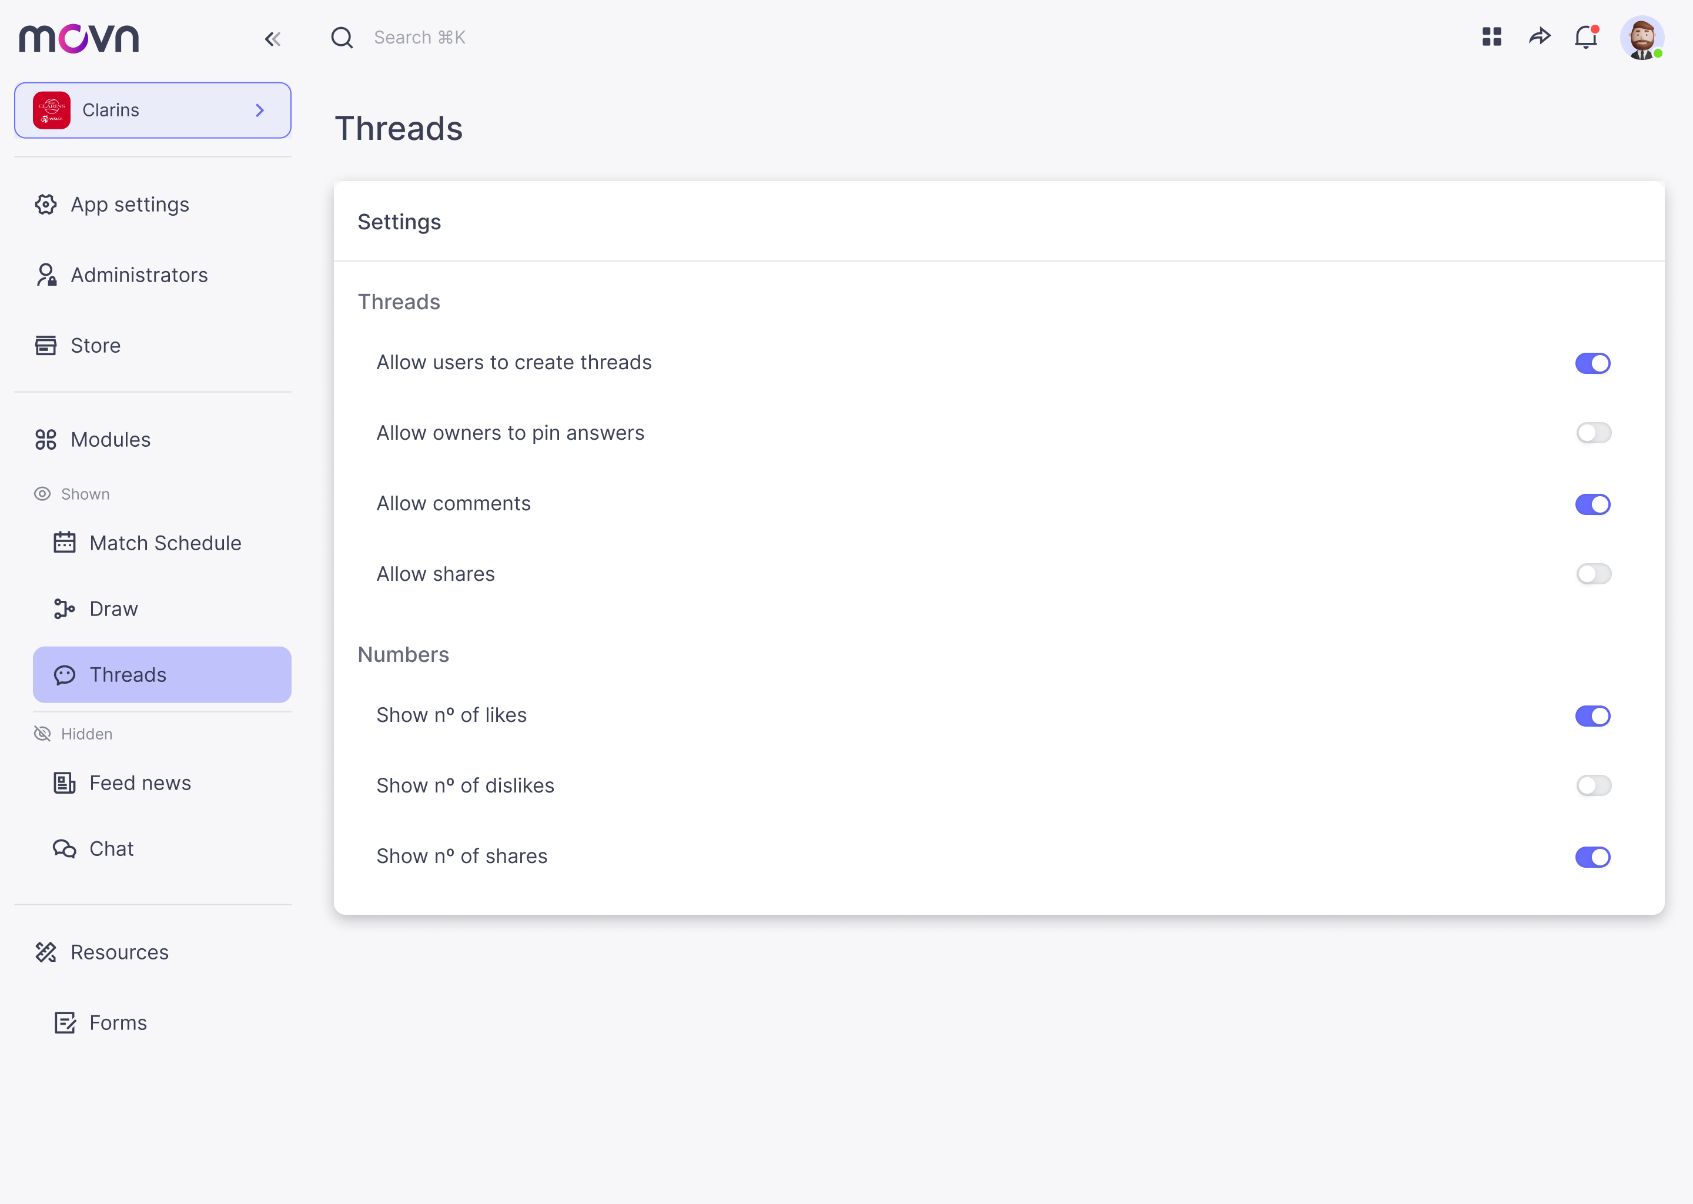Image resolution: width=1693 pixels, height=1204 pixels.
Task: Collapse sidebar with double chevron
Action: pyautogui.click(x=272, y=39)
